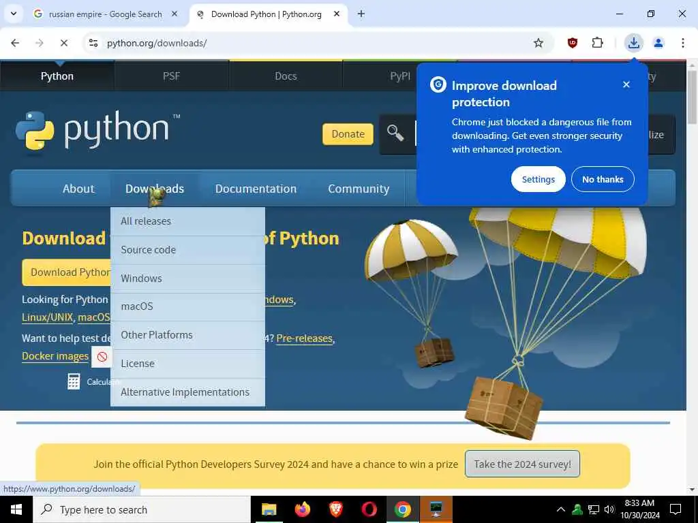Screen dimensions: 698x523
Task: Click the yellow Download Python button
Action: (67, 272)
